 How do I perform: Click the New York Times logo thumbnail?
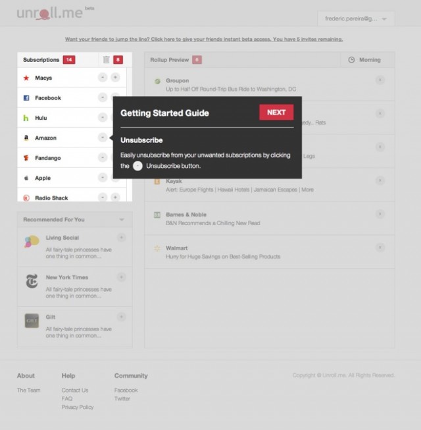tap(32, 281)
